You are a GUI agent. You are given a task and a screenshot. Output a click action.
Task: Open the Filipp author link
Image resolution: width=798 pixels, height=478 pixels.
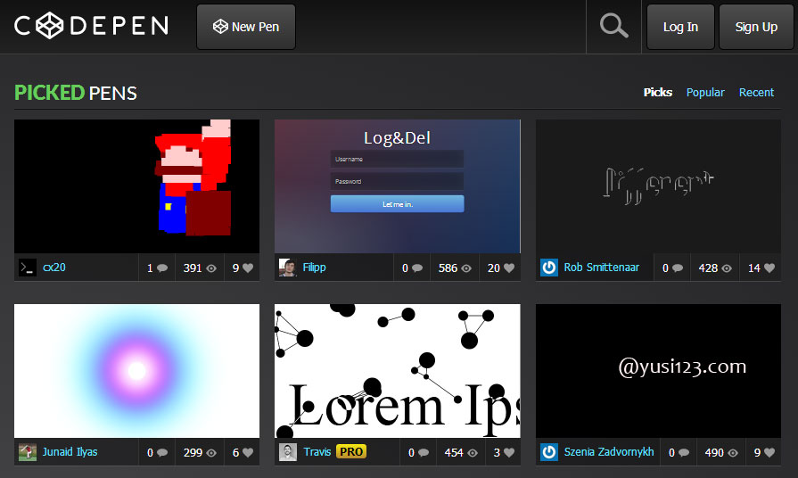314,268
